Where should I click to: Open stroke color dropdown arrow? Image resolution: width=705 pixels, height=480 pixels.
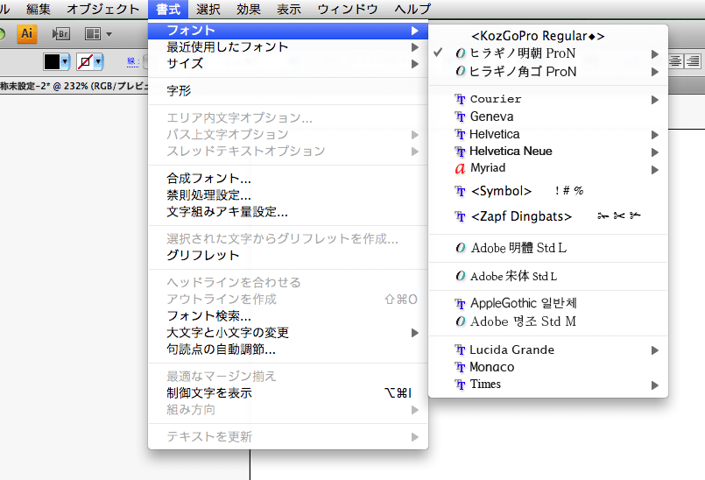[98, 61]
